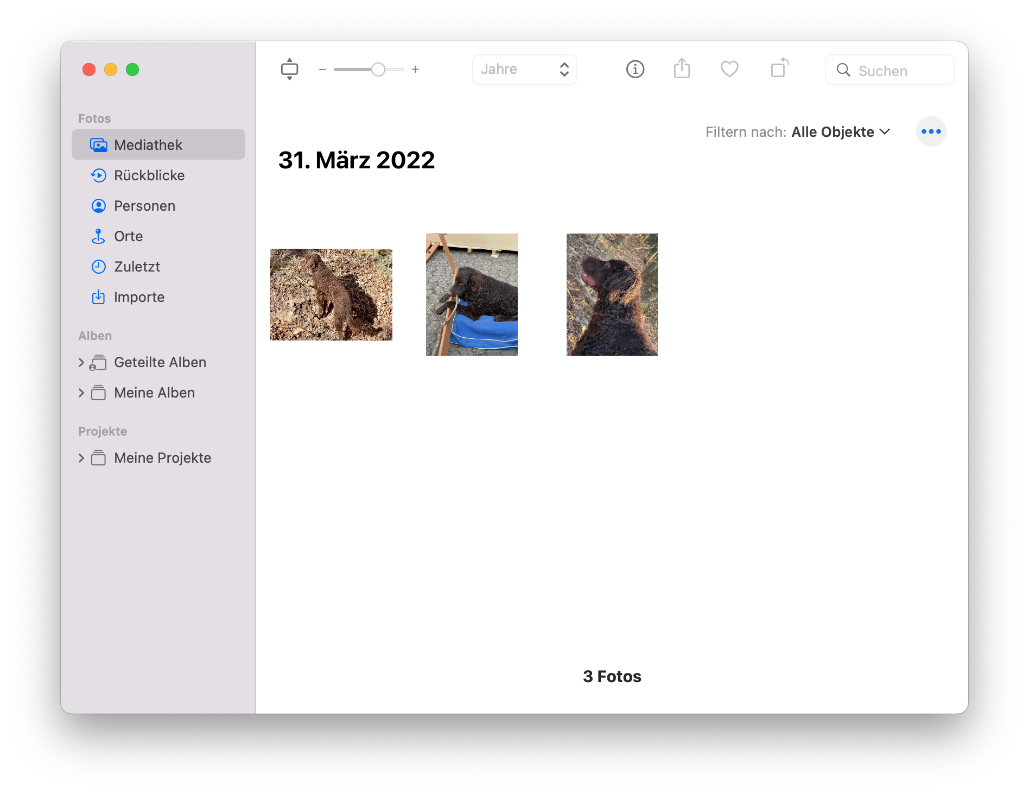Click the Fotos section header
The width and height of the screenshot is (1029, 794).
[94, 118]
